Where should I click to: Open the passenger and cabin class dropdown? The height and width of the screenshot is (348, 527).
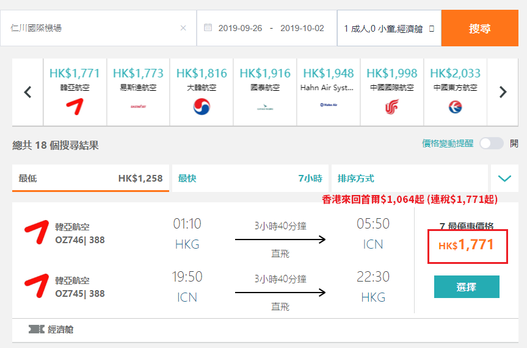tap(389, 28)
